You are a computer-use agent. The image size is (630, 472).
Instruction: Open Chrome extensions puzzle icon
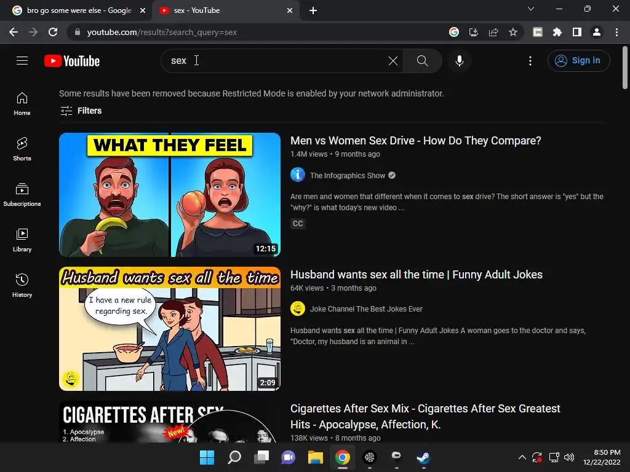557,32
